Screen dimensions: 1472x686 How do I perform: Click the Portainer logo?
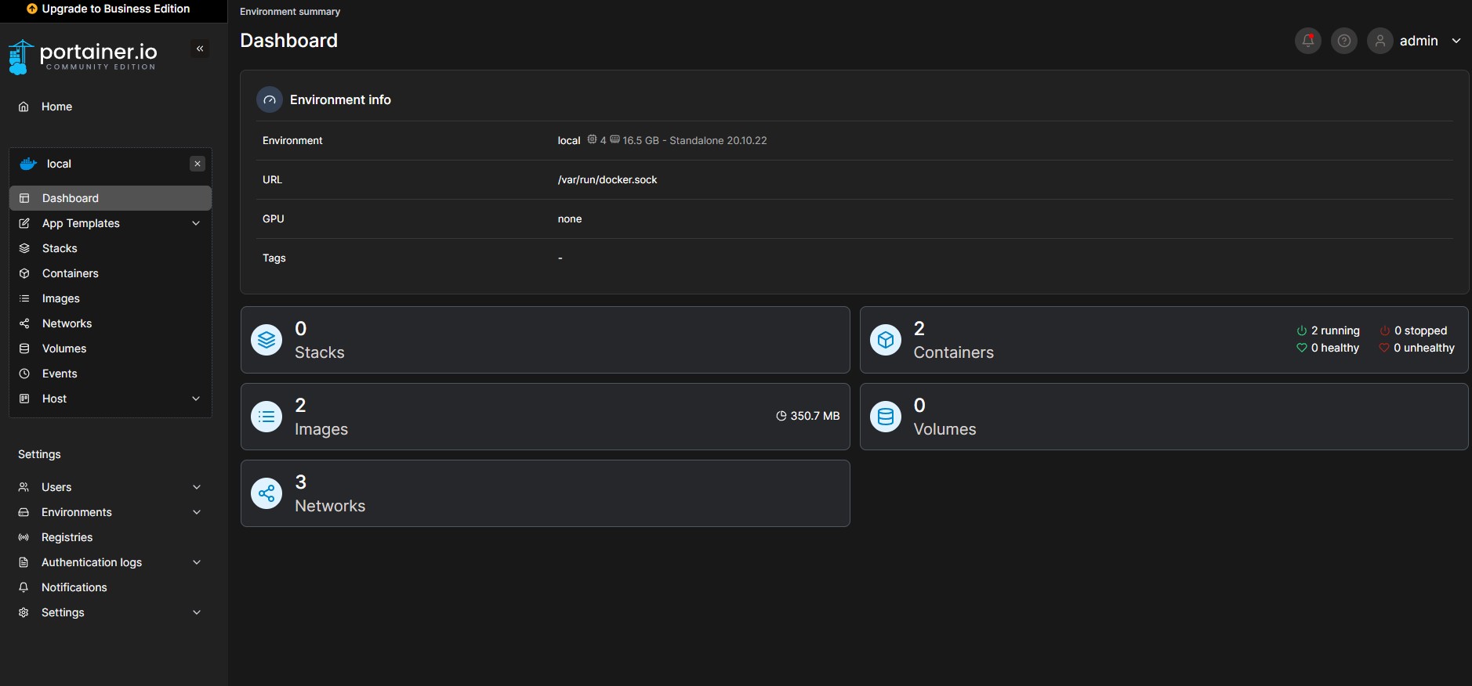click(x=82, y=56)
